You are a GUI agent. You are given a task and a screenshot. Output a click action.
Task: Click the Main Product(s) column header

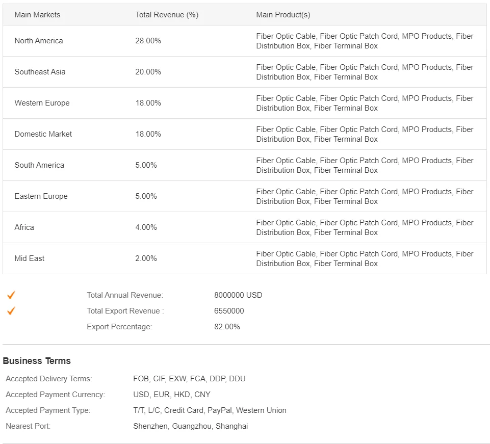(283, 15)
